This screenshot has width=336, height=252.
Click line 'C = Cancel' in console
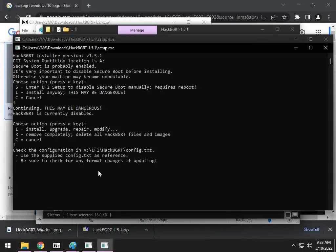pos(28,98)
